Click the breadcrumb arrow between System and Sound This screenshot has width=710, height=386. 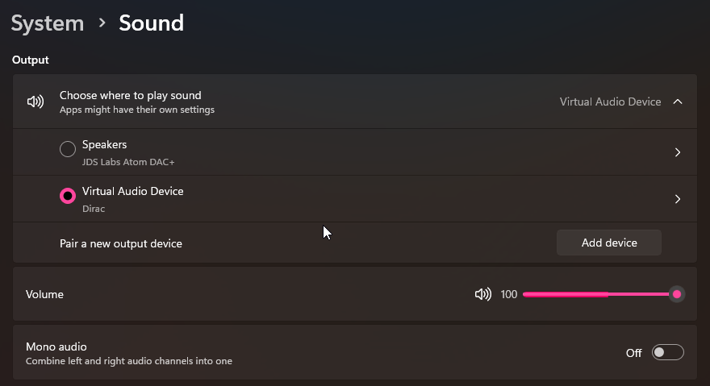[102, 23]
